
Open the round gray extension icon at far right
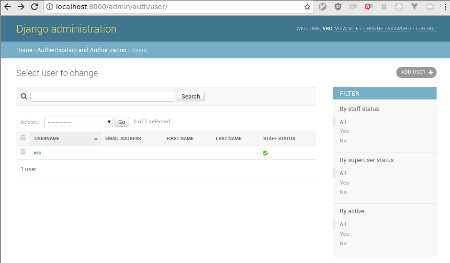click(429, 7)
